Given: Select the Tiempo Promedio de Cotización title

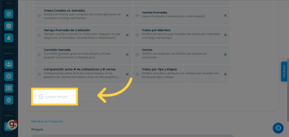Looking at the screenshot, I should coord(67,30).
